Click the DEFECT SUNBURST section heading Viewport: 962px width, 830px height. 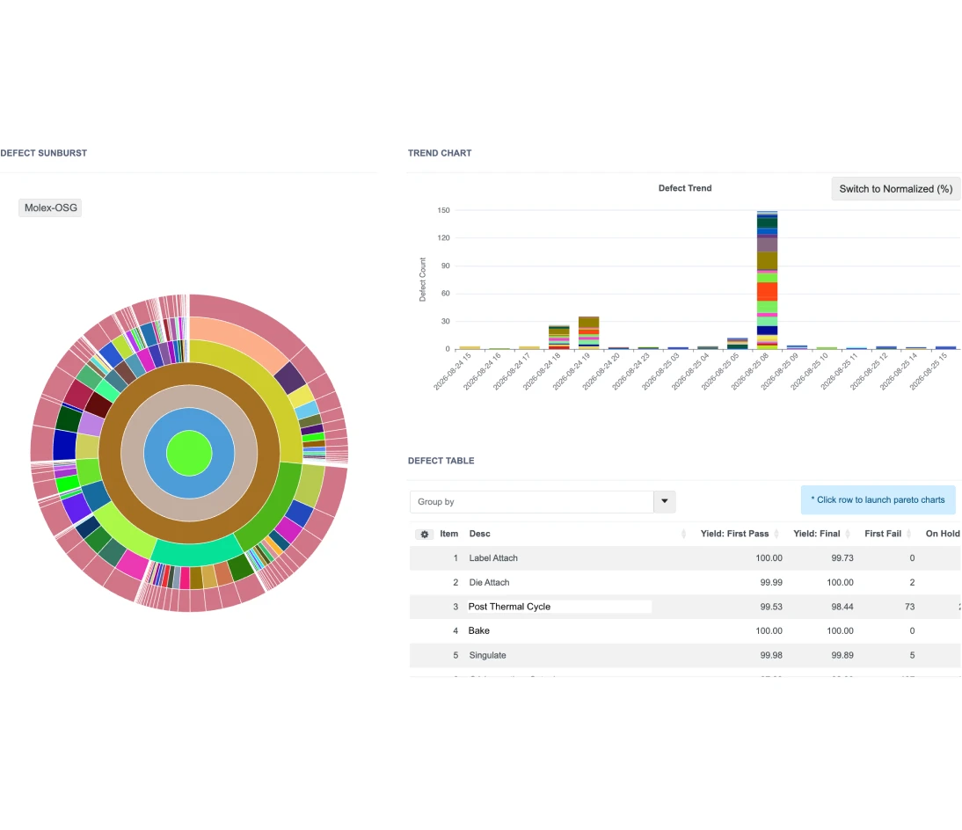click(x=44, y=153)
